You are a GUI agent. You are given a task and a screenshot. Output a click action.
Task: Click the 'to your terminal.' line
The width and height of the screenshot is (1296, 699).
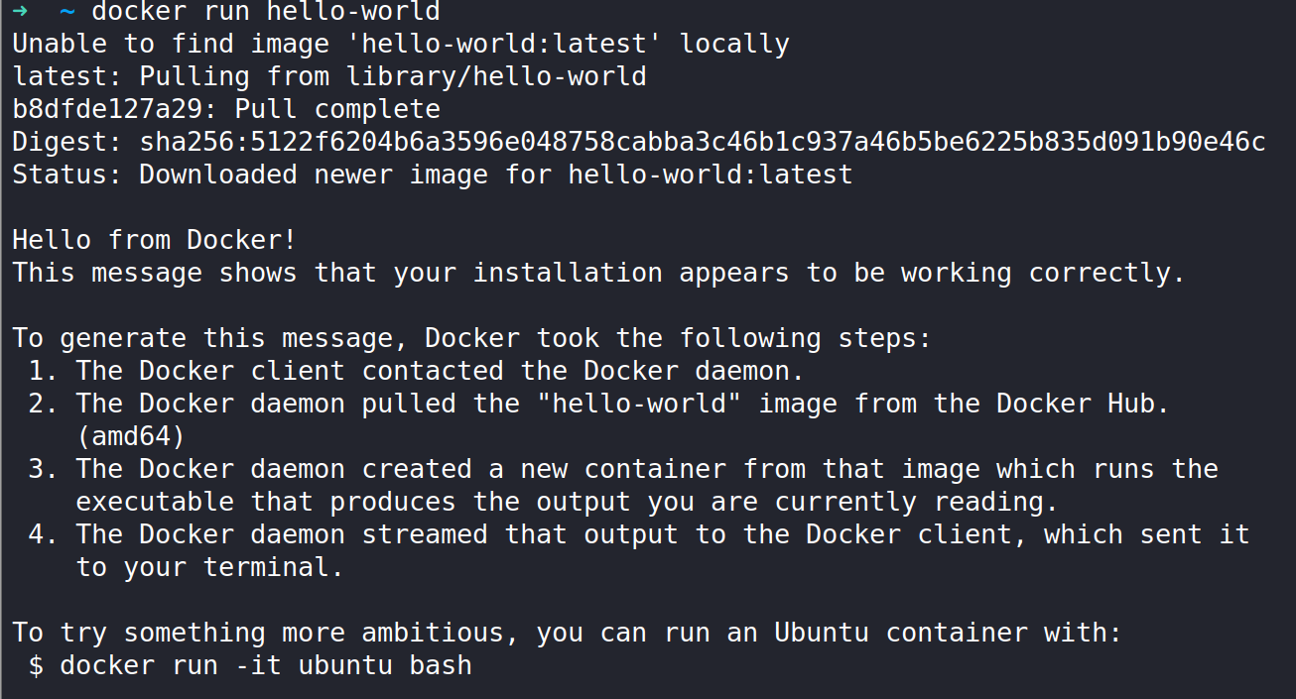[209, 568]
